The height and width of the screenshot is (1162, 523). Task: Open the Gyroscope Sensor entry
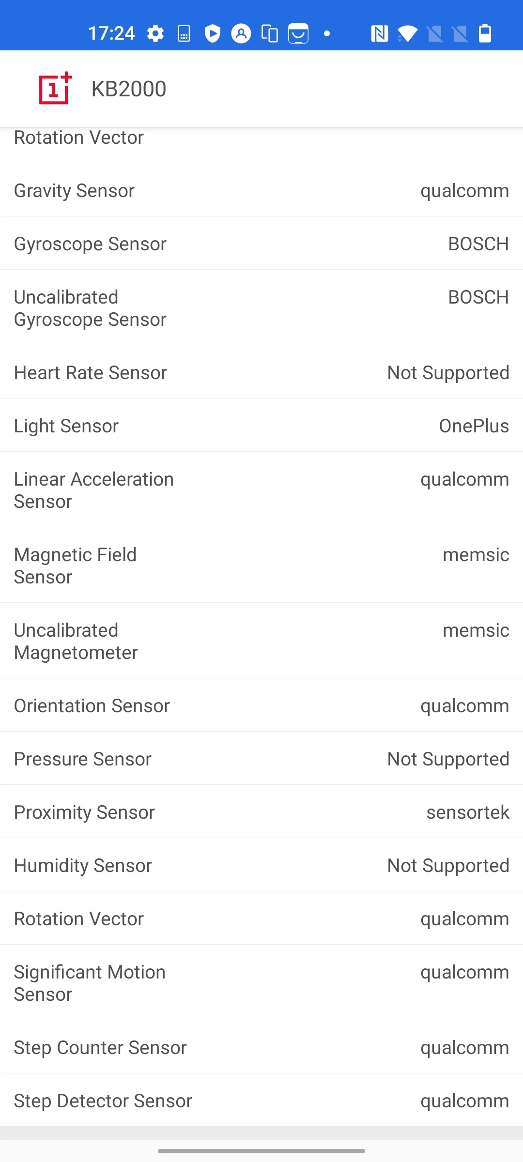click(261, 244)
